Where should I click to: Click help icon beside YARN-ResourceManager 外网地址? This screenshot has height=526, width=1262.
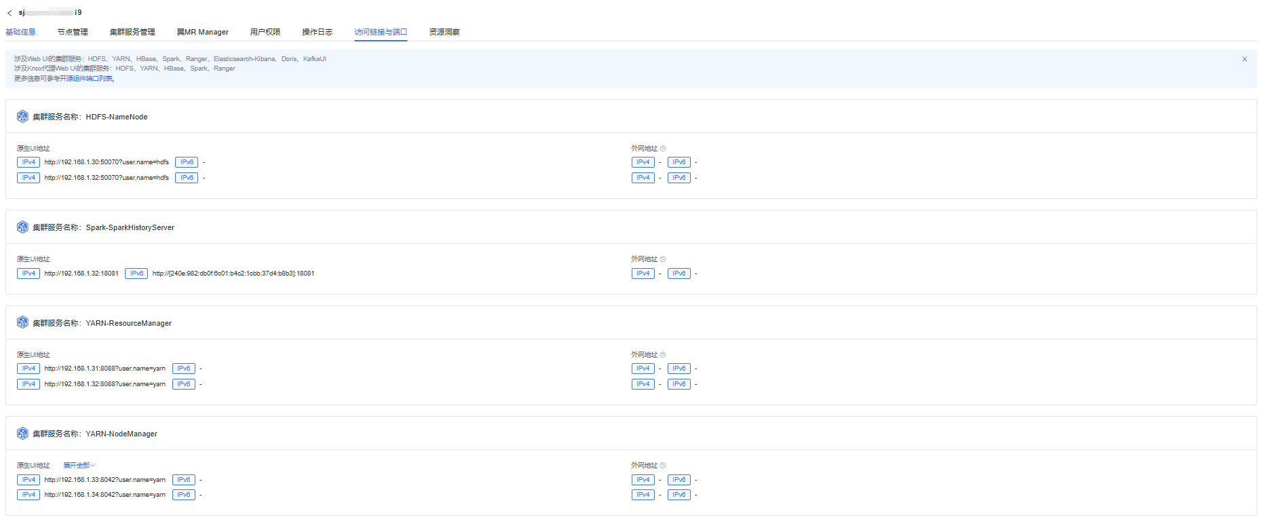663,355
